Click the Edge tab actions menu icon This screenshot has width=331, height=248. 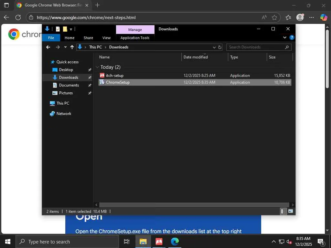click(6, 5)
